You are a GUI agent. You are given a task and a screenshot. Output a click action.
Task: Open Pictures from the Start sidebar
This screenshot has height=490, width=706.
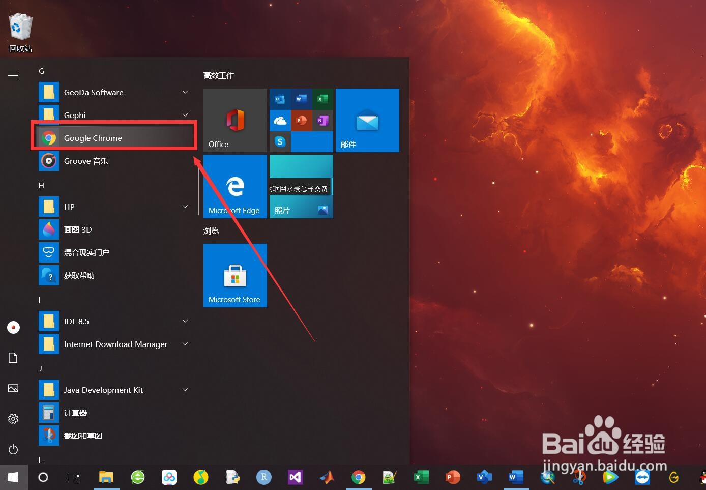13,388
